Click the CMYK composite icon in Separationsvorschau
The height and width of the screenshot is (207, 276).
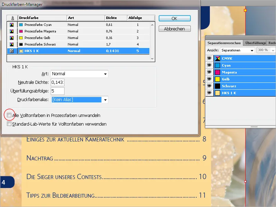218,58
